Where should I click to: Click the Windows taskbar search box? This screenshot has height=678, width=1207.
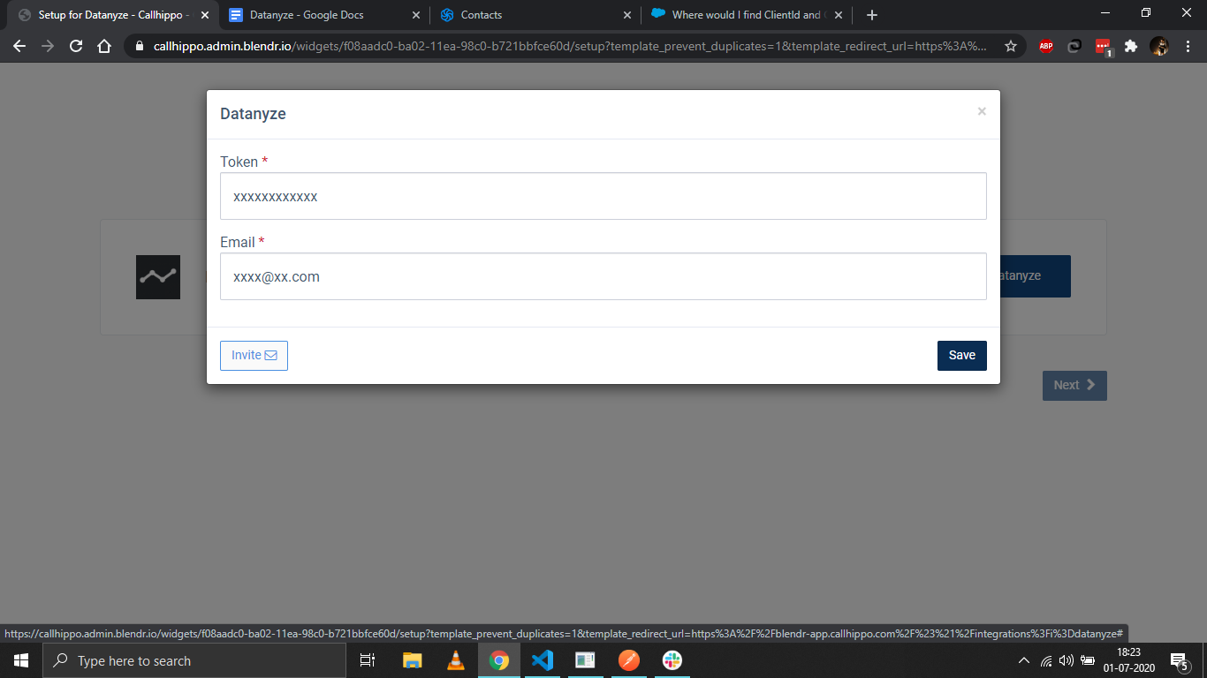point(194,660)
